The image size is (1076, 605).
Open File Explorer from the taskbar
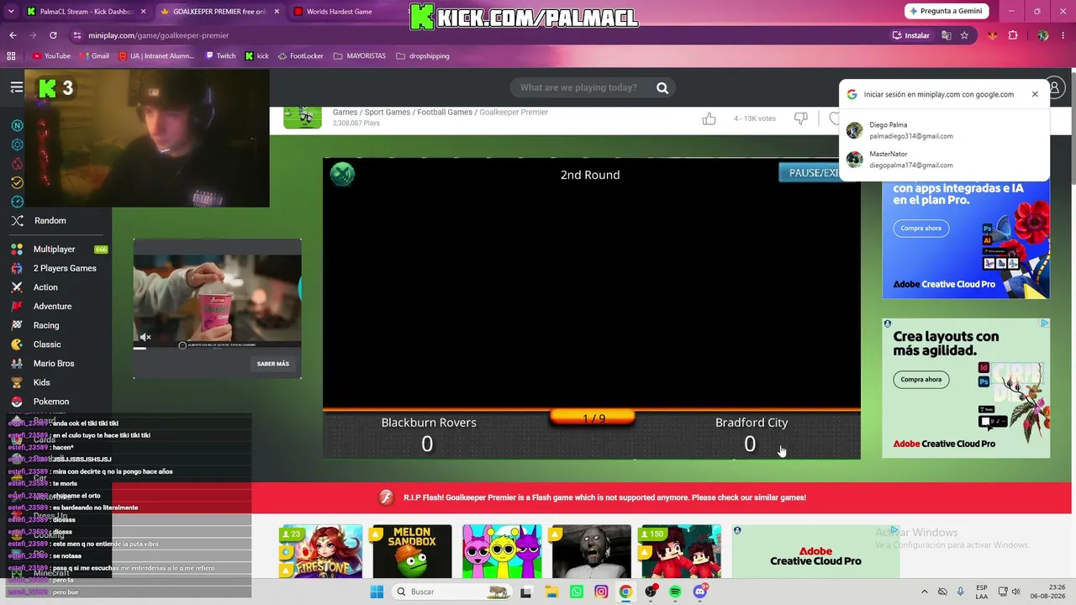(551, 592)
